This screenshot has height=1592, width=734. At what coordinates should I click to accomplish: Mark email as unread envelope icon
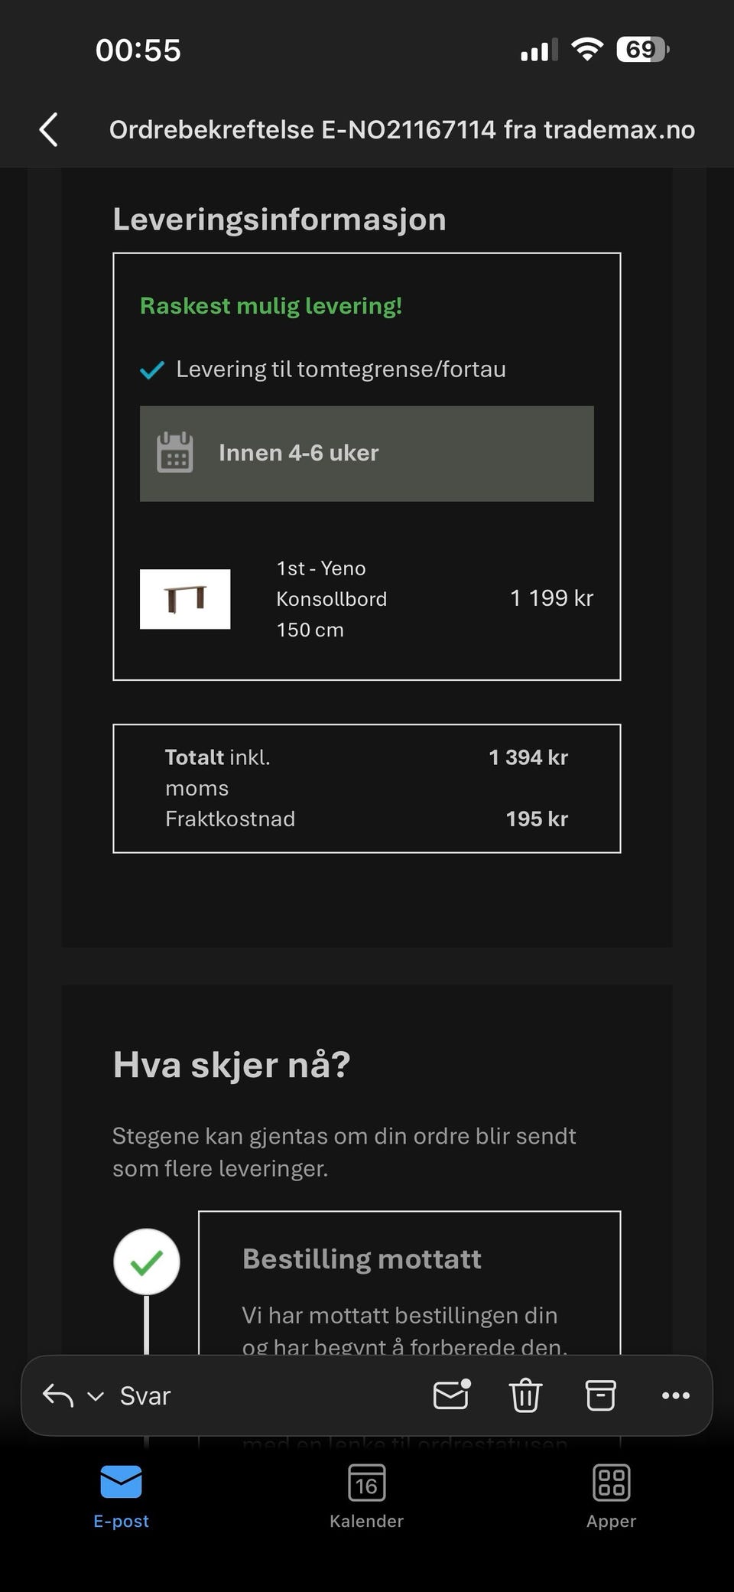click(x=451, y=1395)
